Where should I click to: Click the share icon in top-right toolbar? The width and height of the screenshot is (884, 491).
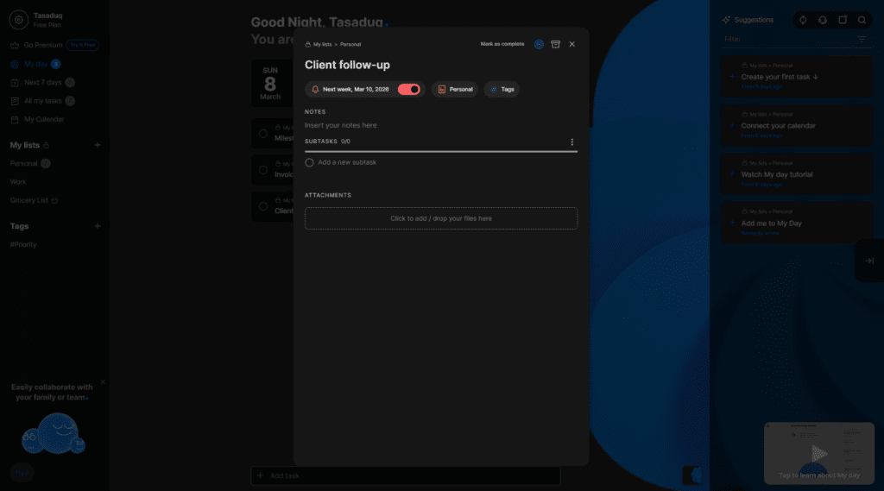coord(843,20)
